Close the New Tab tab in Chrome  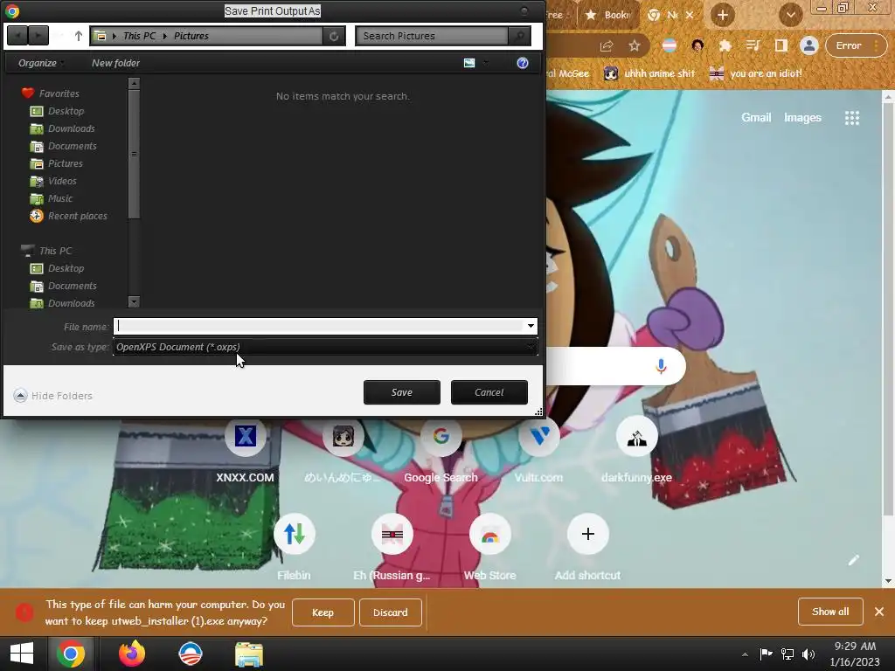click(x=690, y=15)
